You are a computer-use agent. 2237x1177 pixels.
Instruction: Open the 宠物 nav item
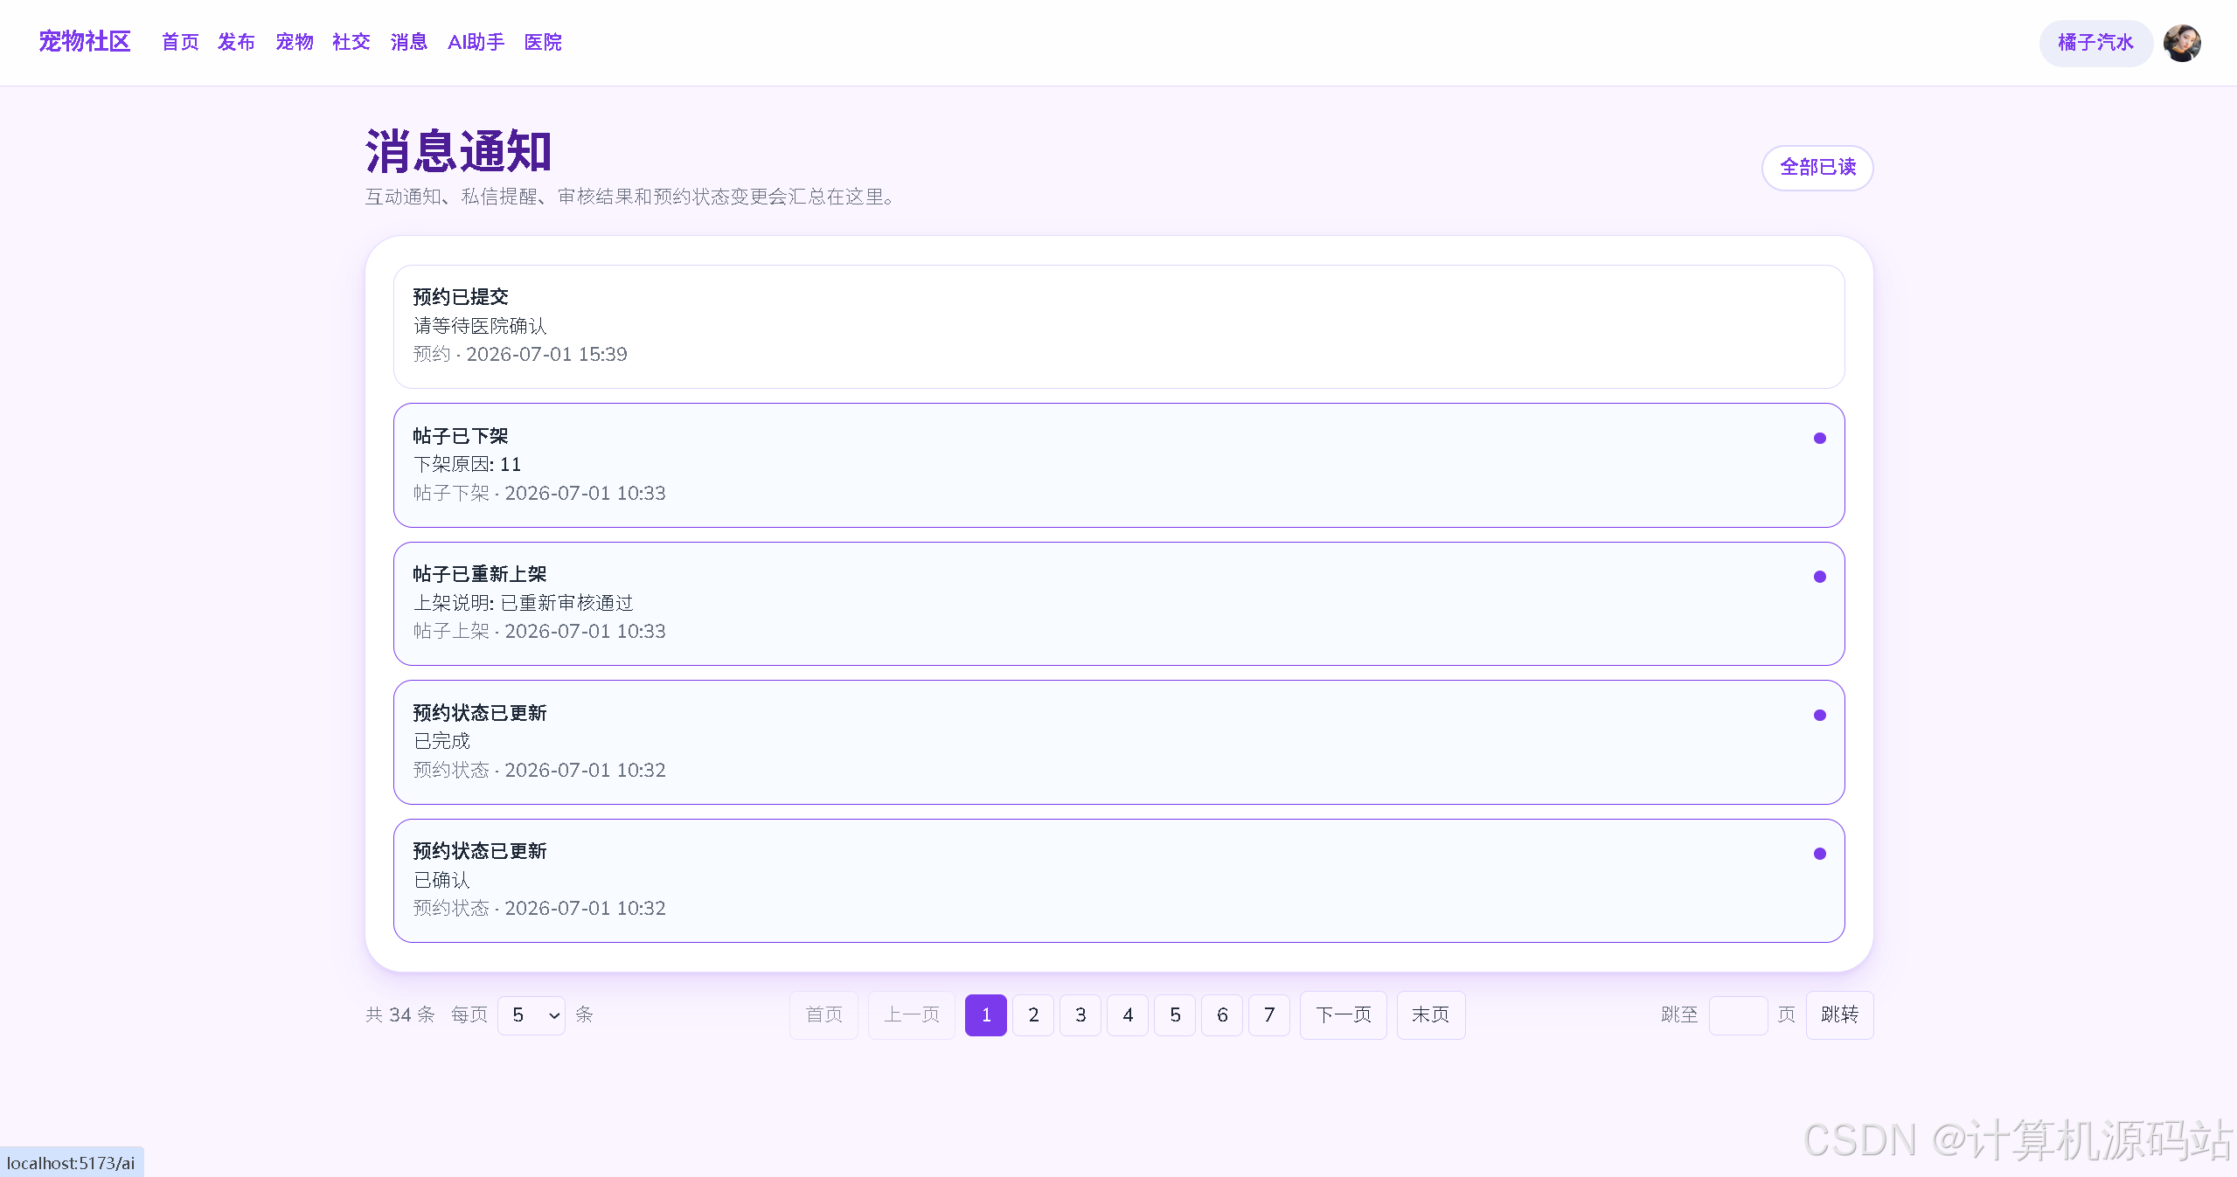pyautogui.click(x=294, y=42)
